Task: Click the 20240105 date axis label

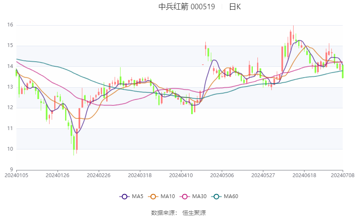Action: tap(16, 175)
